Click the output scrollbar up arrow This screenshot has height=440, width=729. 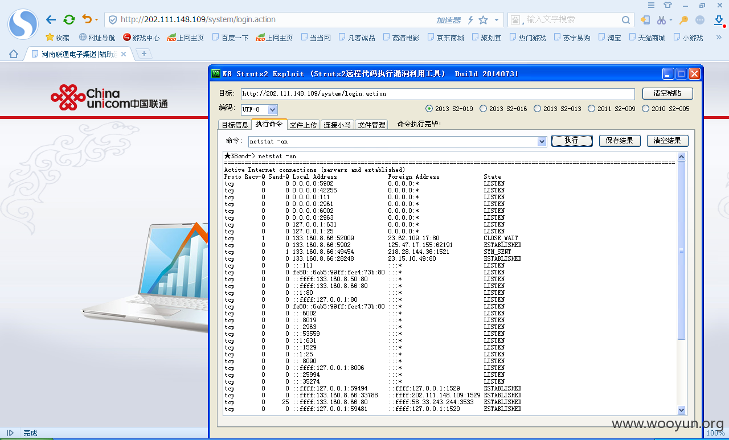tap(682, 156)
